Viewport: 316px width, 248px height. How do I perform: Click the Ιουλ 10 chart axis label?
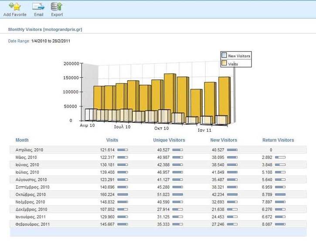click(x=122, y=127)
